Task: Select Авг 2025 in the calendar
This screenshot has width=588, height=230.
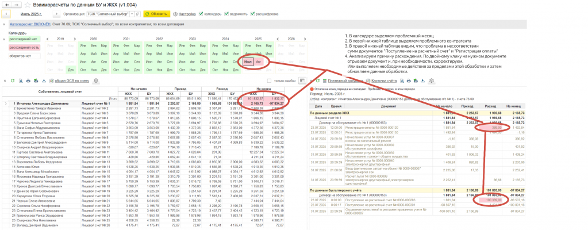Action: click(258, 60)
